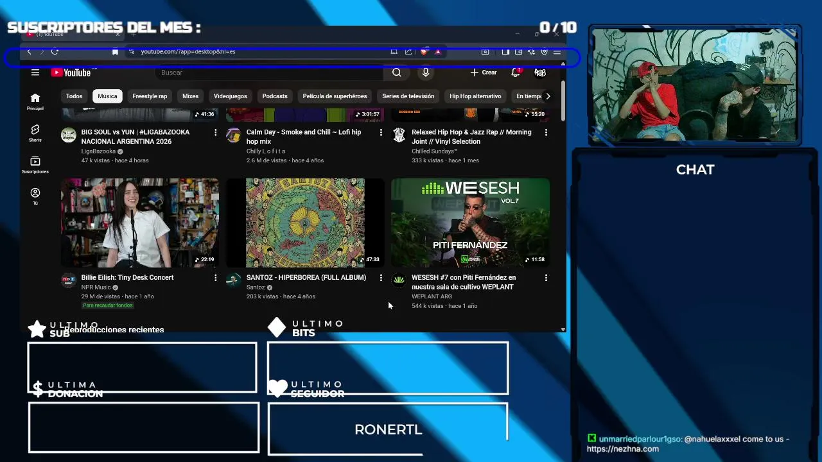Open the SANTOZ HIPERBOREA album thumbnail
The height and width of the screenshot is (462, 822).
pos(305,223)
